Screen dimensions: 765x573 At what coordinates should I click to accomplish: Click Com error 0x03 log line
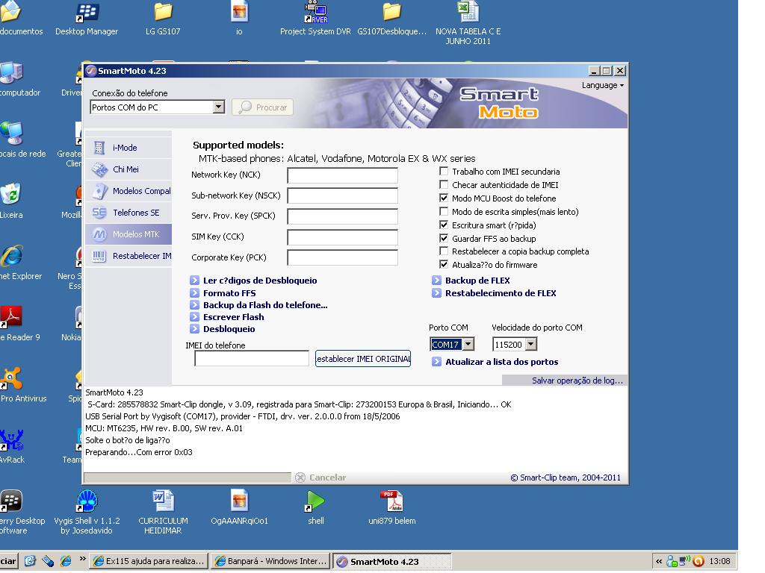[x=139, y=452]
